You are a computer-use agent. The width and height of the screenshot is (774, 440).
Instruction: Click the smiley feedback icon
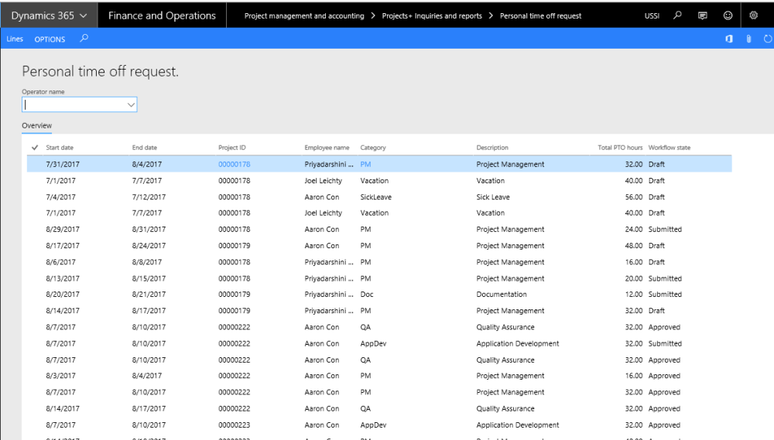point(728,15)
